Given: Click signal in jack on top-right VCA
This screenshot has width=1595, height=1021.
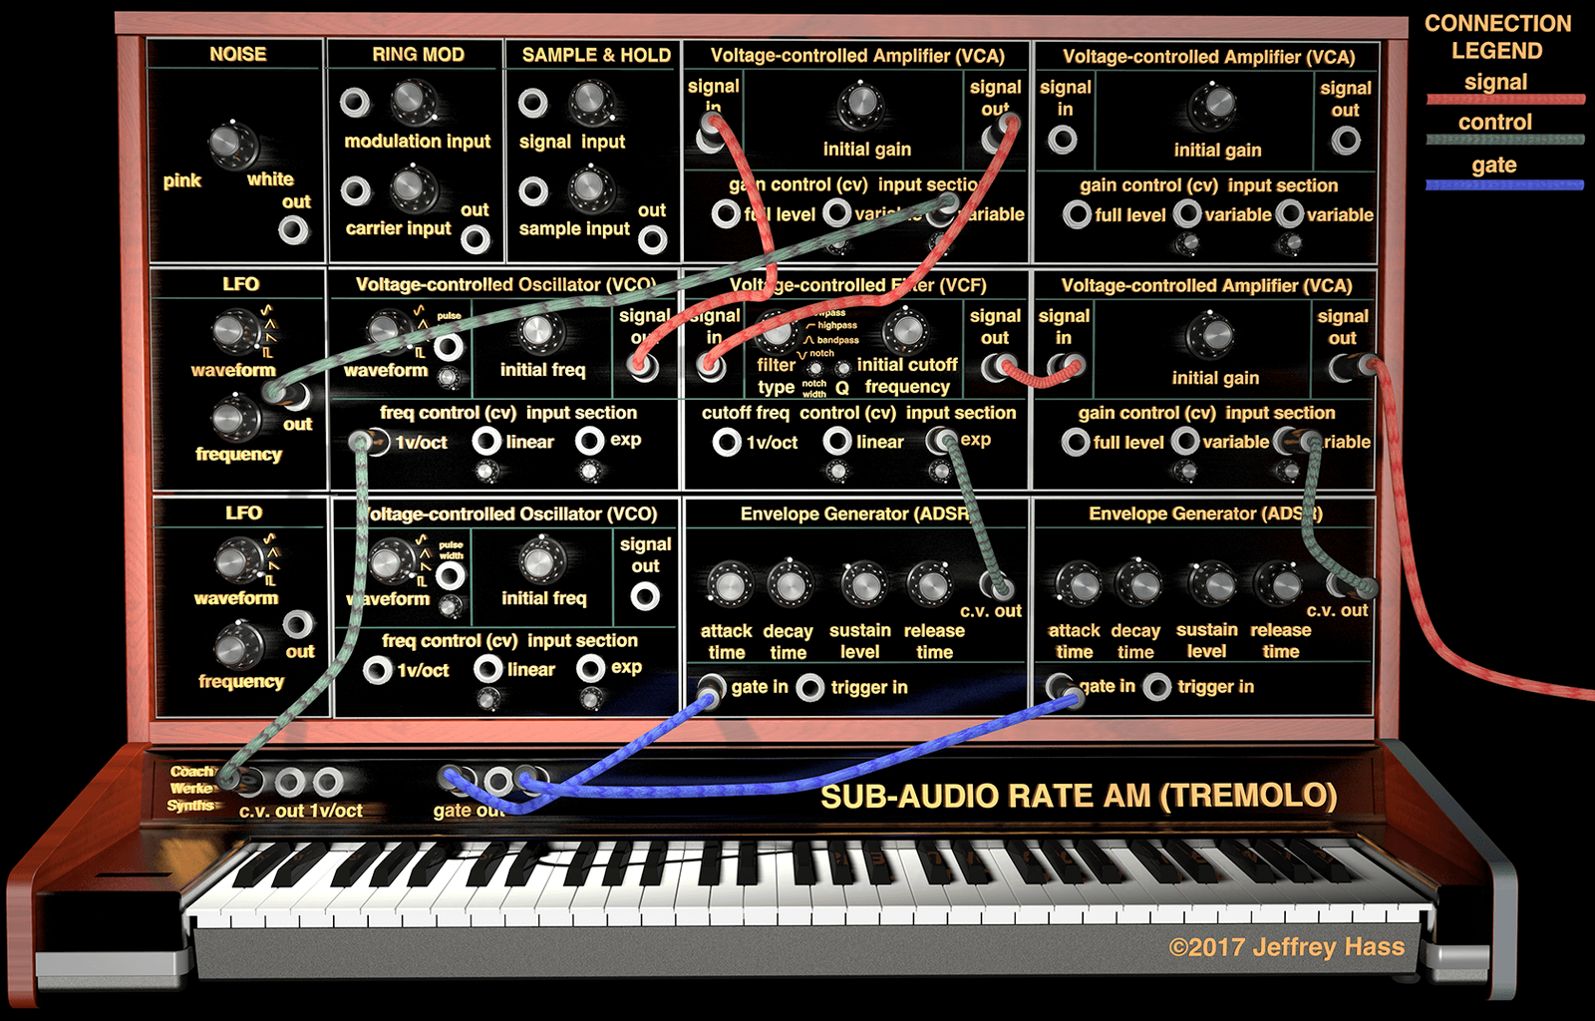Looking at the screenshot, I should (x=1063, y=140).
